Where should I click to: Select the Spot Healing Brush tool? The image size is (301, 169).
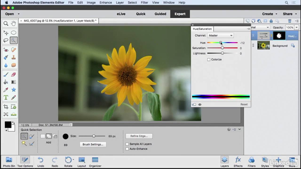[14, 50]
